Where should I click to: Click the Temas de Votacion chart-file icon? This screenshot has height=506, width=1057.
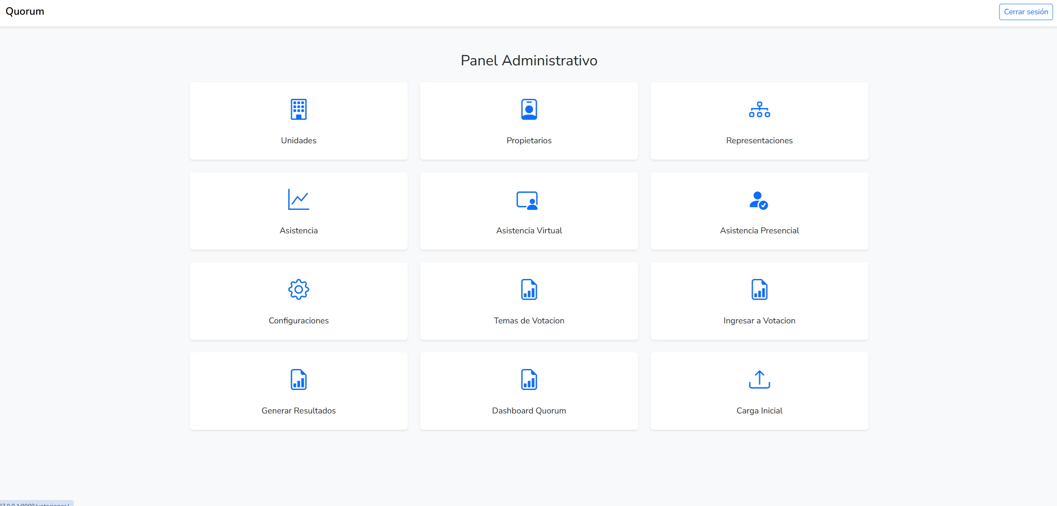click(x=529, y=289)
